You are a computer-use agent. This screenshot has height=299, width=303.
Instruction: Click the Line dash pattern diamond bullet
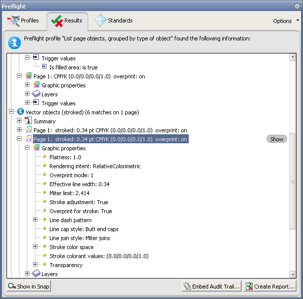click(x=44, y=219)
